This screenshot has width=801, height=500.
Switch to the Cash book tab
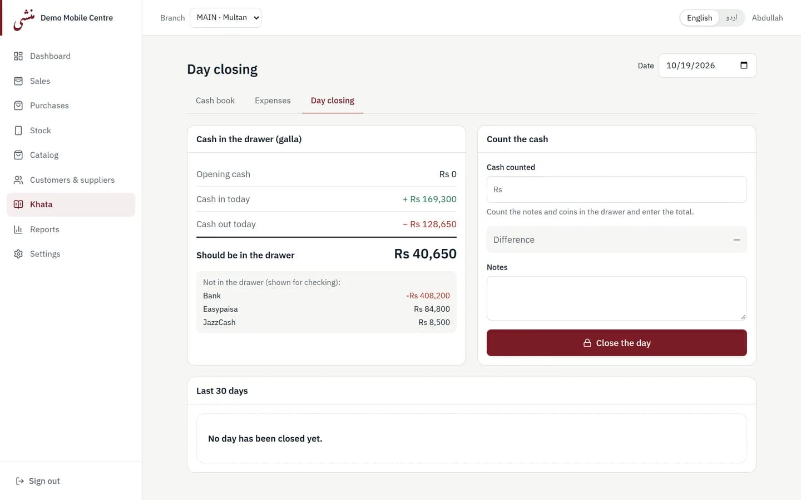pos(215,101)
